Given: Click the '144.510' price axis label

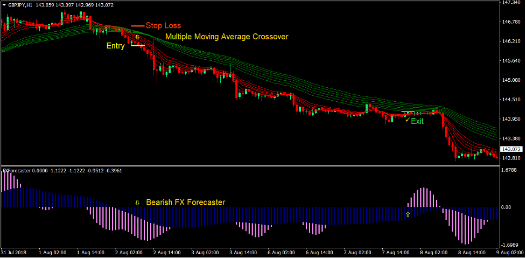Looking at the screenshot, I should point(511,100).
